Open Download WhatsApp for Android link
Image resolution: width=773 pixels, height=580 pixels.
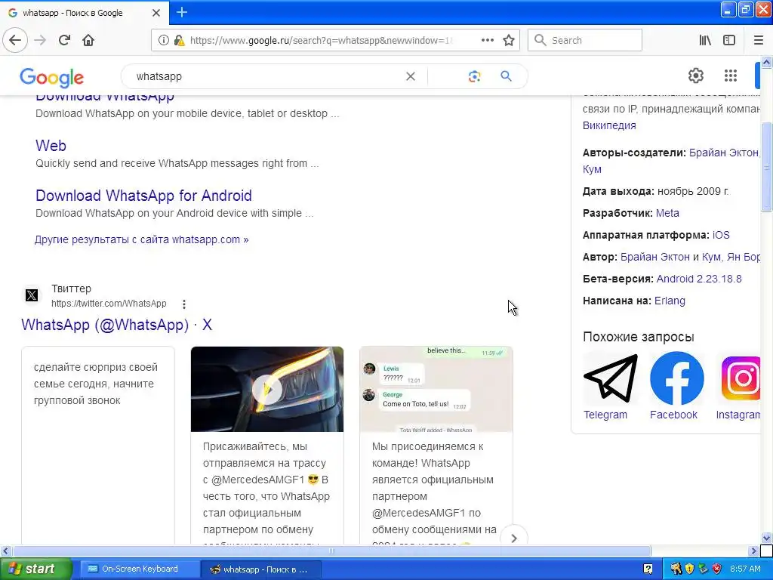click(143, 196)
